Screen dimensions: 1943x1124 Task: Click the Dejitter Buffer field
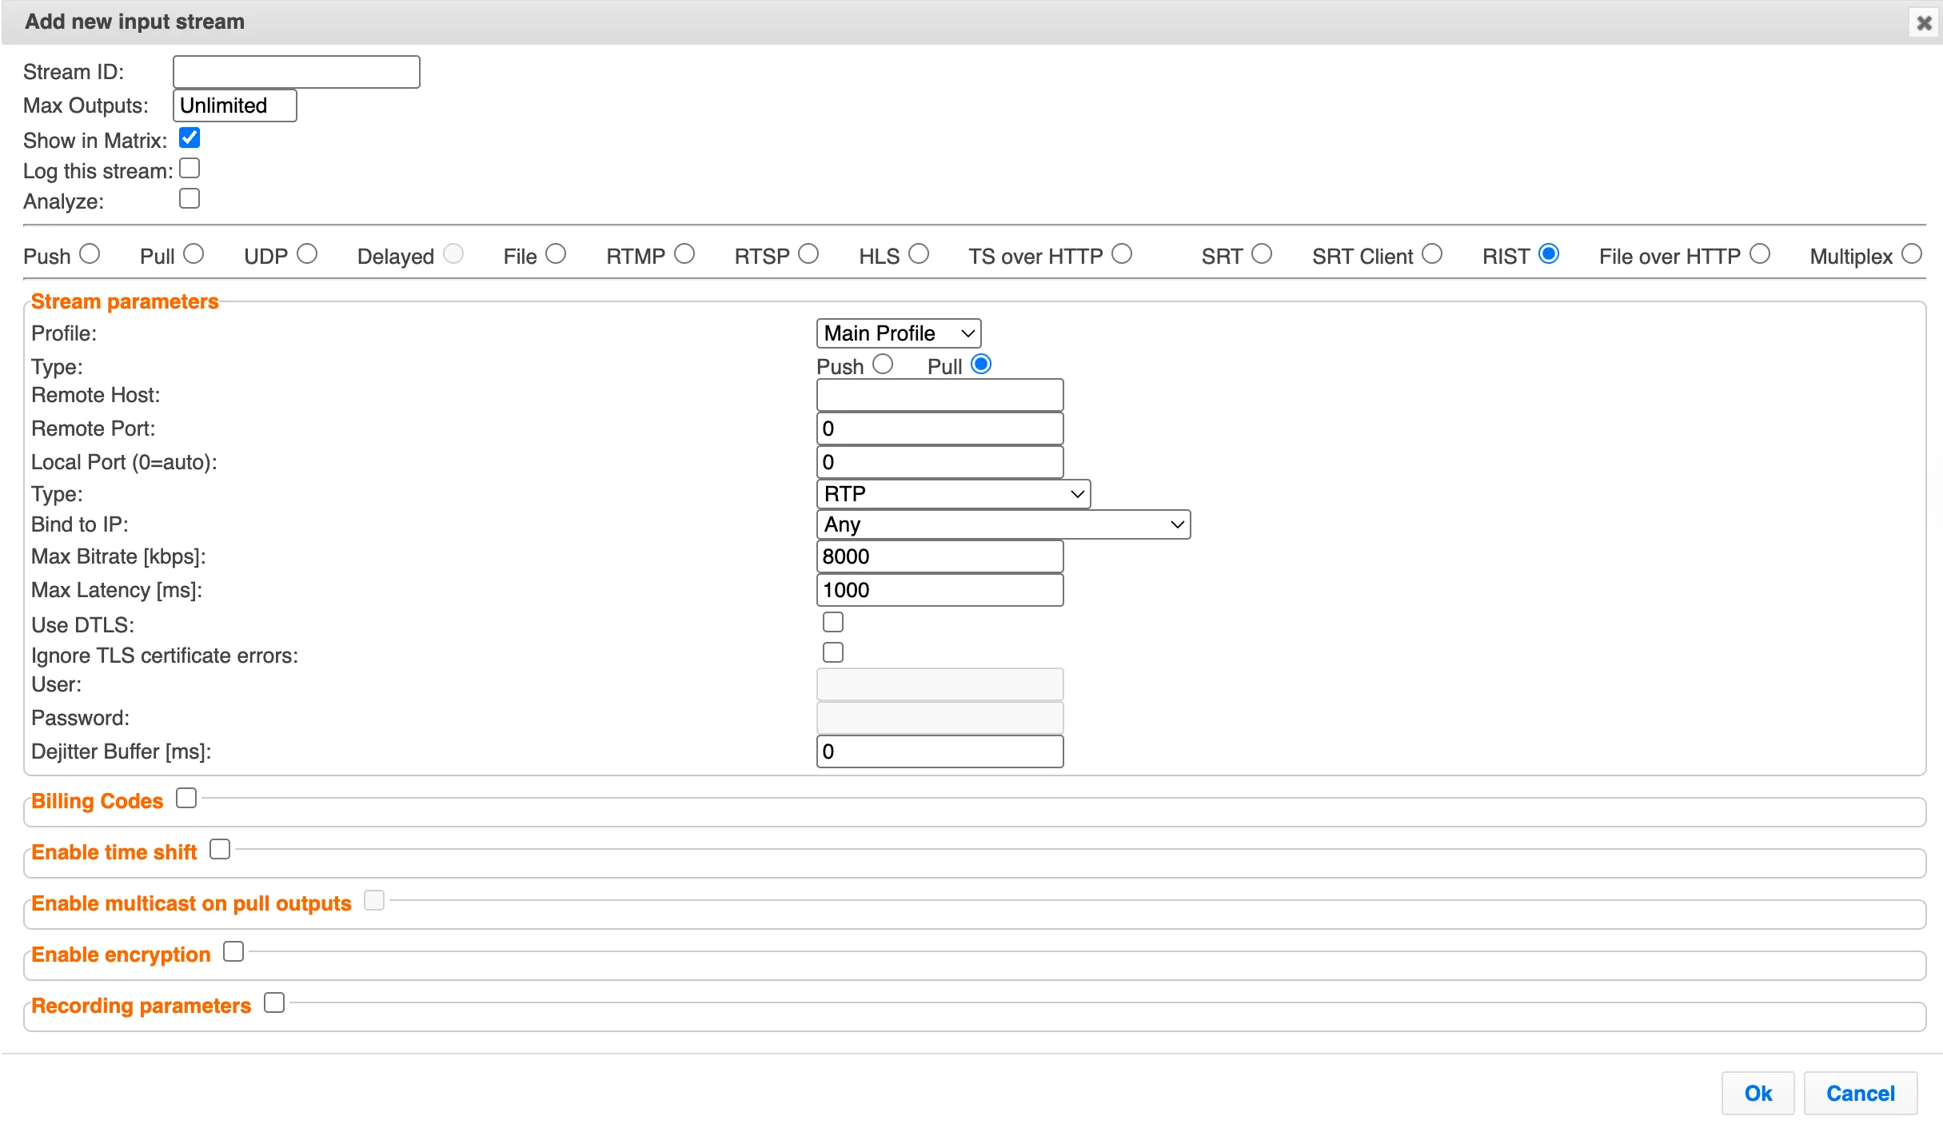pyautogui.click(x=940, y=751)
